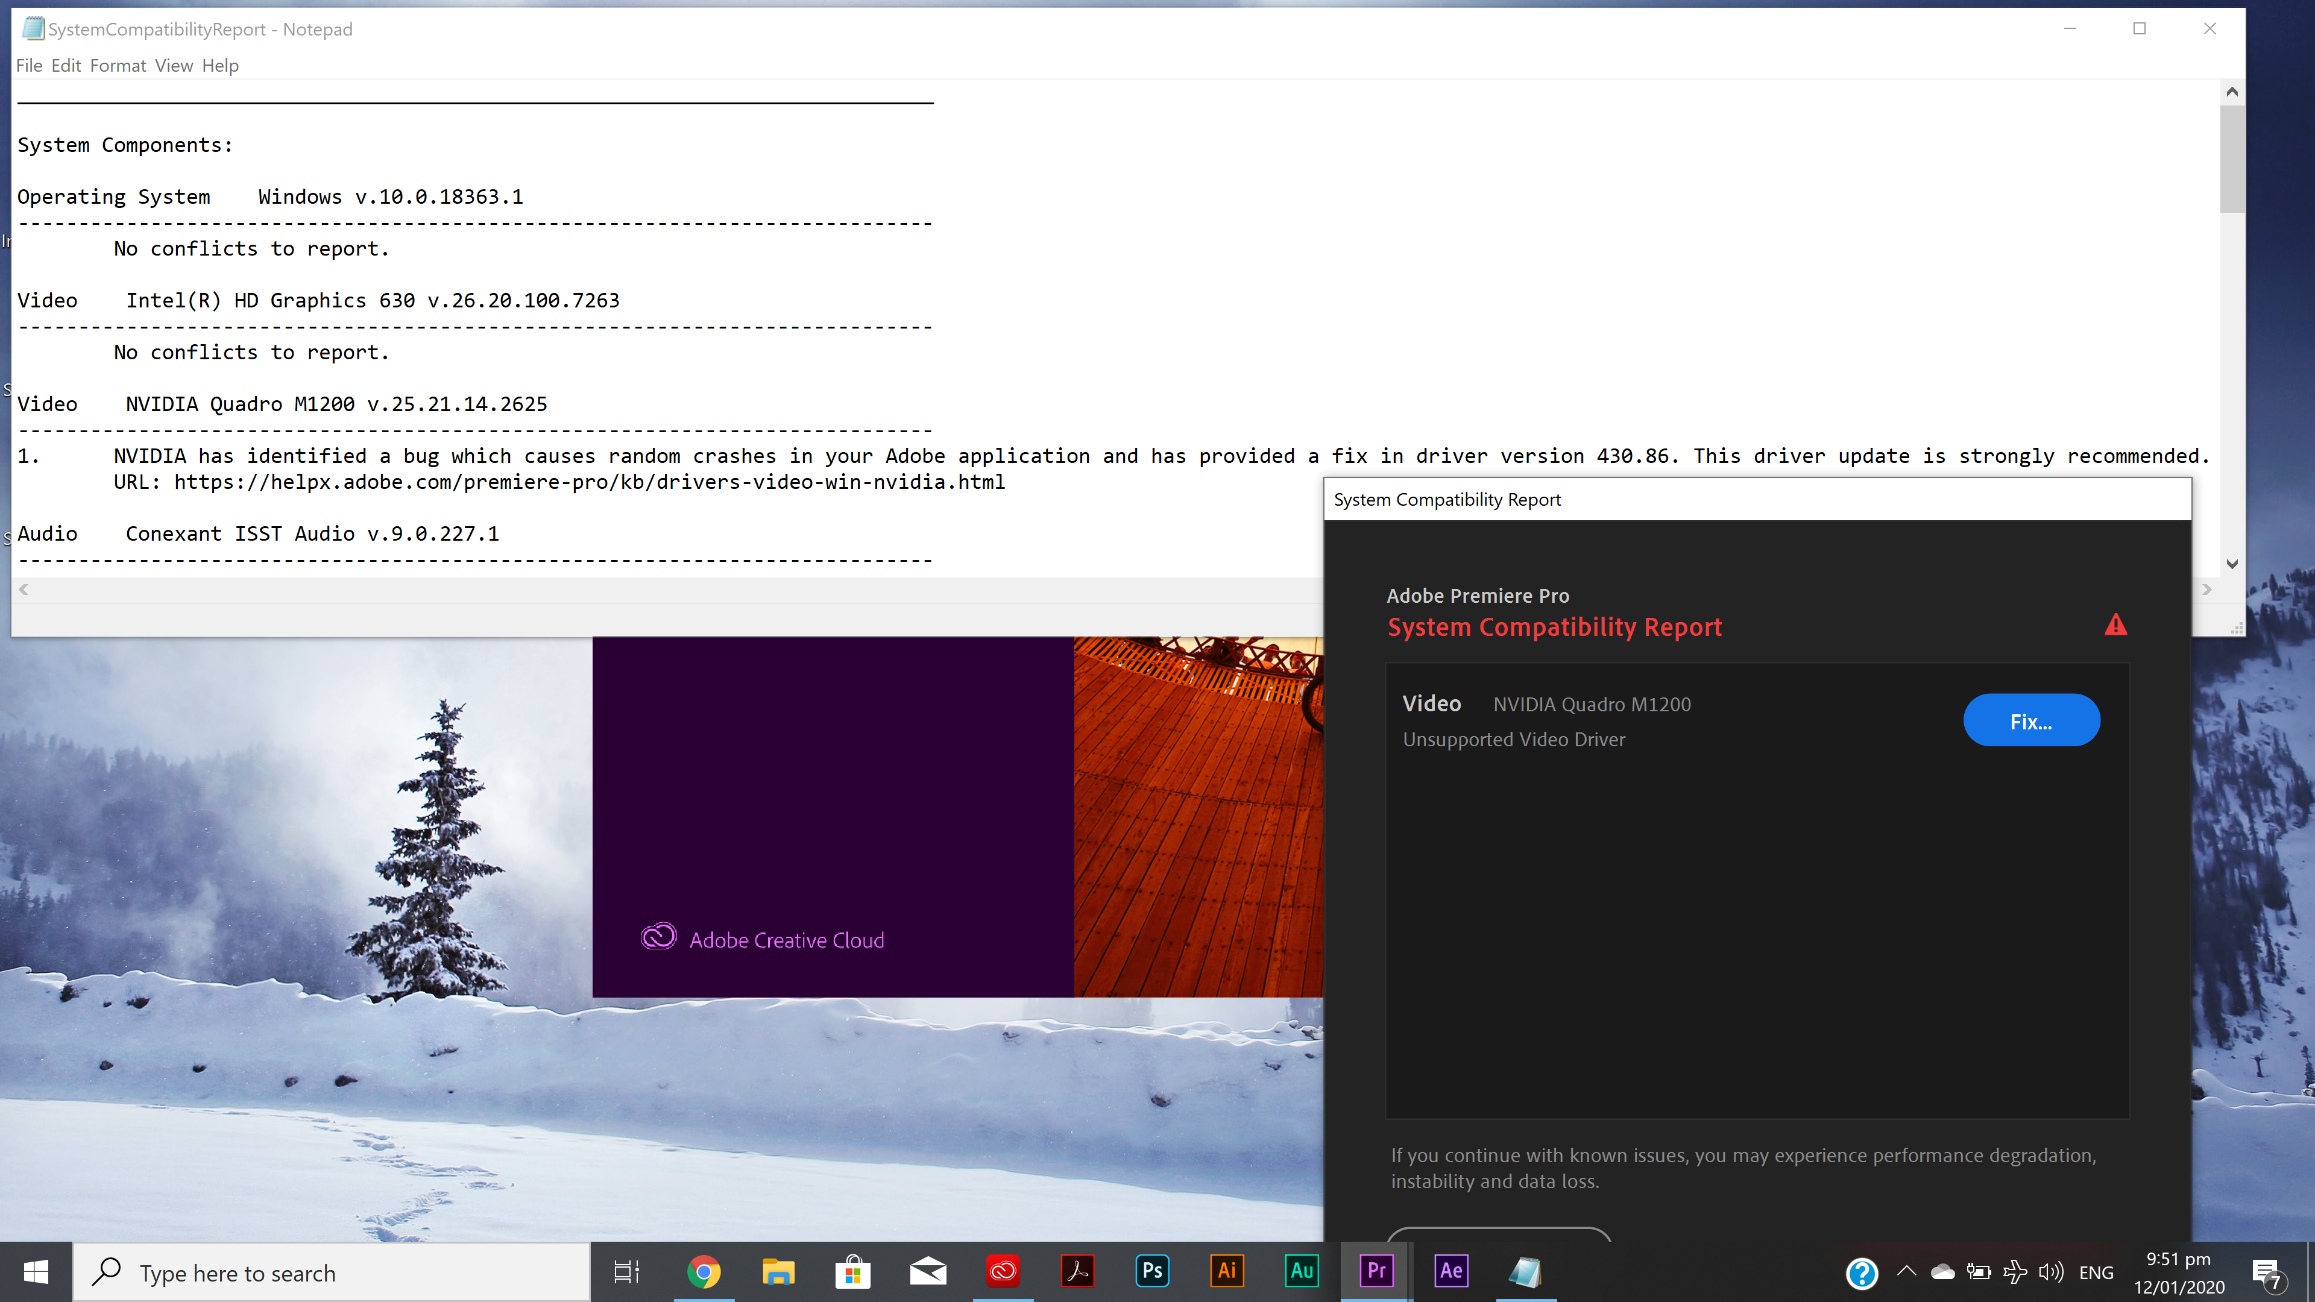Viewport: 2315px width, 1302px height.
Task: Click the battery power tray icon
Action: click(x=1979, y=1271)
